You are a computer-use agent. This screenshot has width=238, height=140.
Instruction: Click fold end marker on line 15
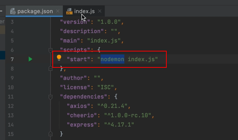50,134
